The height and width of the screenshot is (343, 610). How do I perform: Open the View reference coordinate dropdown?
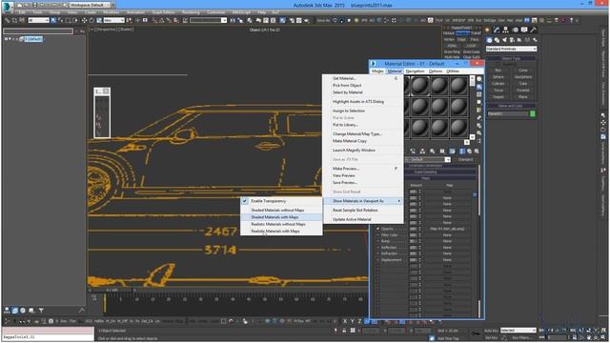(113, 20)
